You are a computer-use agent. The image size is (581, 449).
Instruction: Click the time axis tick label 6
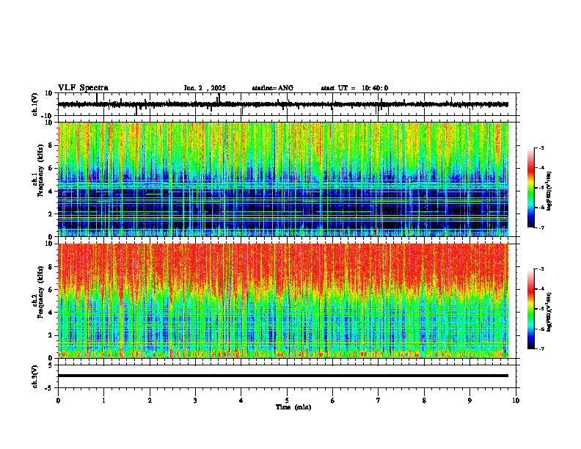[333, 401]
